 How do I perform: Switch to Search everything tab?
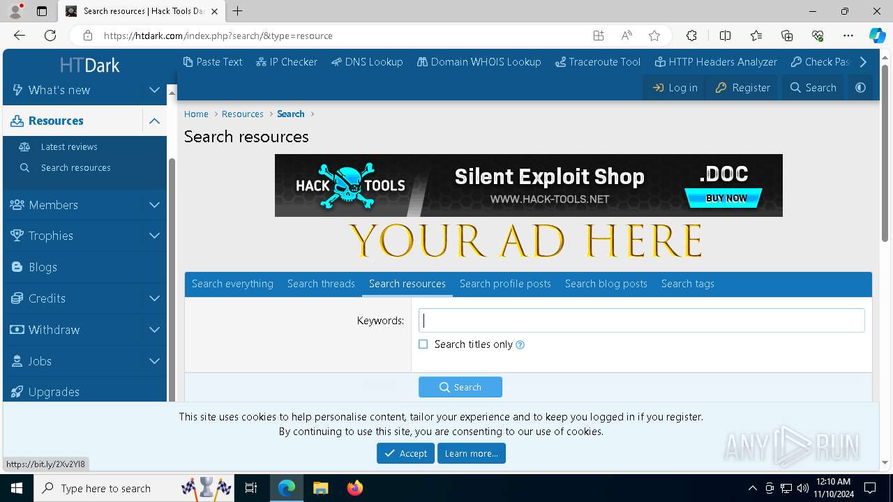coord(232,284)
